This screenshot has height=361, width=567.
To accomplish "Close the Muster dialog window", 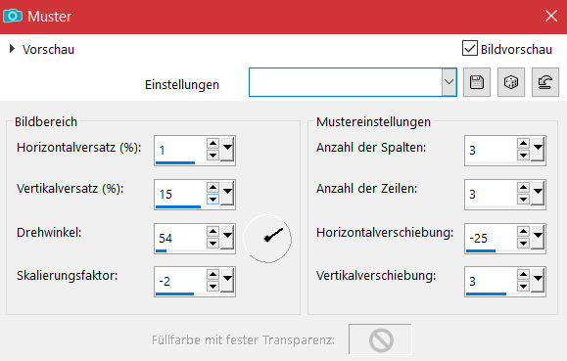I will pos(551,16).
